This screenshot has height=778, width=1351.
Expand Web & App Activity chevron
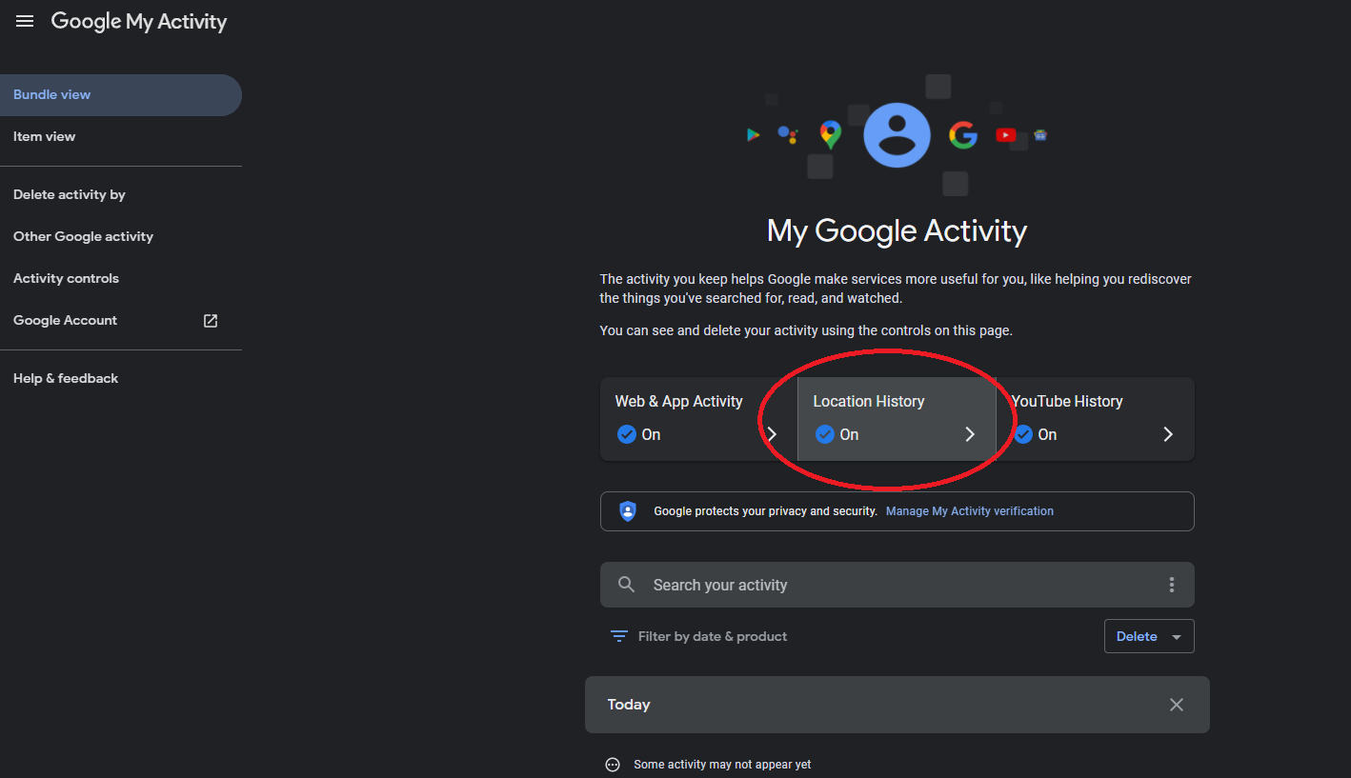click(772, 434)
